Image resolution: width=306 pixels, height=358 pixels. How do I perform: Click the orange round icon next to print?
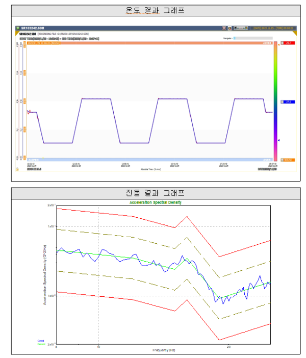coord(229,28)
